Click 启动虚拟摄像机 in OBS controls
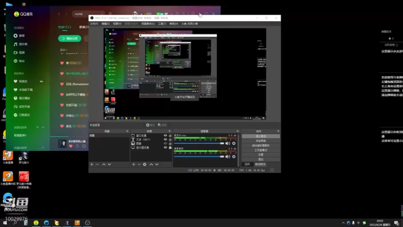This screenshot has height=227, width=403. [x=261, y=145]
